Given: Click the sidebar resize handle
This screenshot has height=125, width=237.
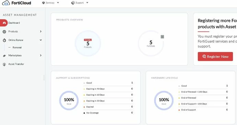Looking at the screenshot, I should [x=44, y=78].
